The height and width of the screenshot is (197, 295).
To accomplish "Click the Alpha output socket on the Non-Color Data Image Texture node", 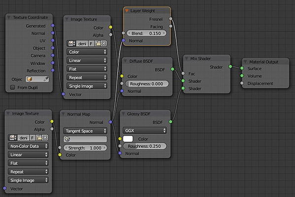I will [52, 129].
